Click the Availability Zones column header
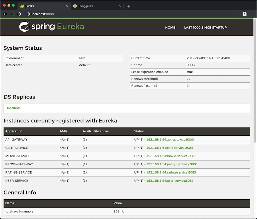This screenshot has width=257, height=219. point(96,131)
